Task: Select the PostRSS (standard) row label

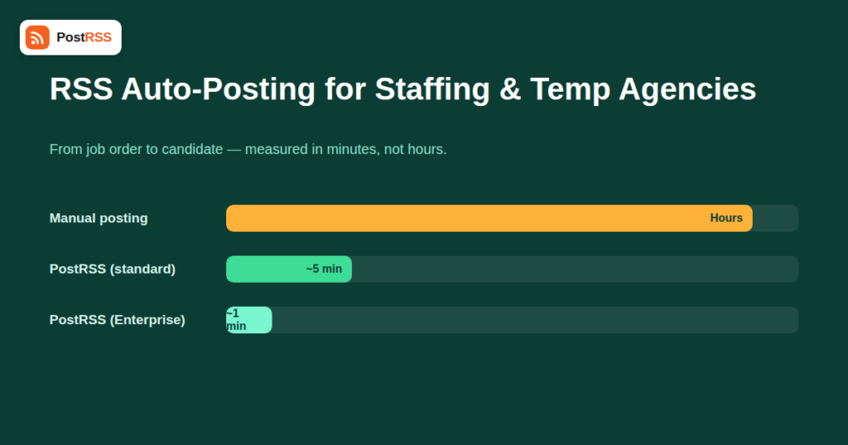Action: 113,269
